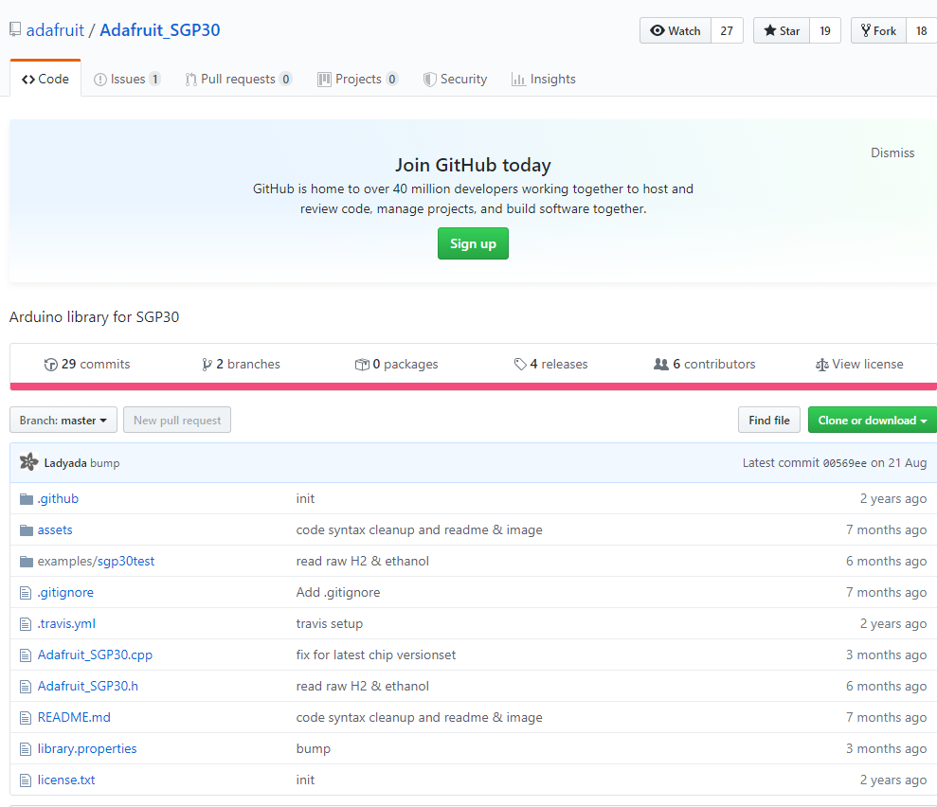Click the license scale icon
The image size is (937, 807).
821,365
